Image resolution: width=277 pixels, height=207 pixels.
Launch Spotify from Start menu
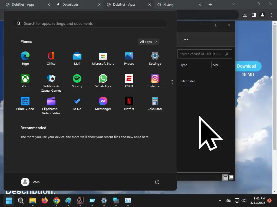(x=77, y=81)
